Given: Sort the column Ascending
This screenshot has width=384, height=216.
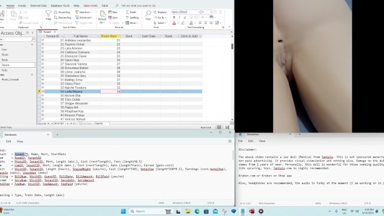Looking at the screenshot, I should (x=62, y=12).
